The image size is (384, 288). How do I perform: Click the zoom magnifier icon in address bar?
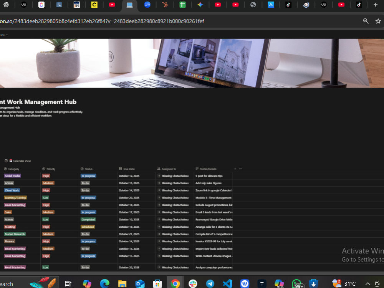366,21
